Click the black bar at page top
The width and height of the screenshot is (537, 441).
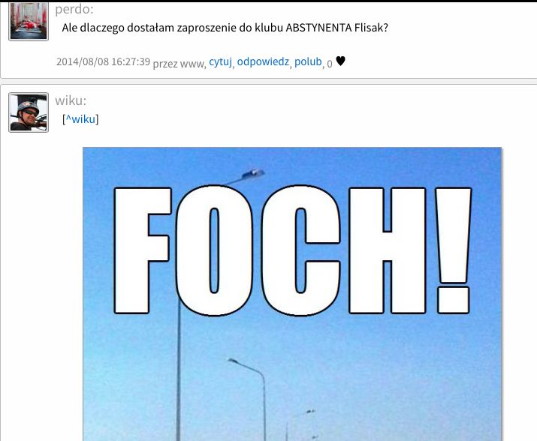point(269,1)
